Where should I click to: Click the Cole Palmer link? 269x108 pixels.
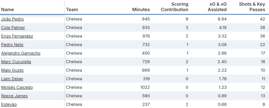[x=13, y=27]
